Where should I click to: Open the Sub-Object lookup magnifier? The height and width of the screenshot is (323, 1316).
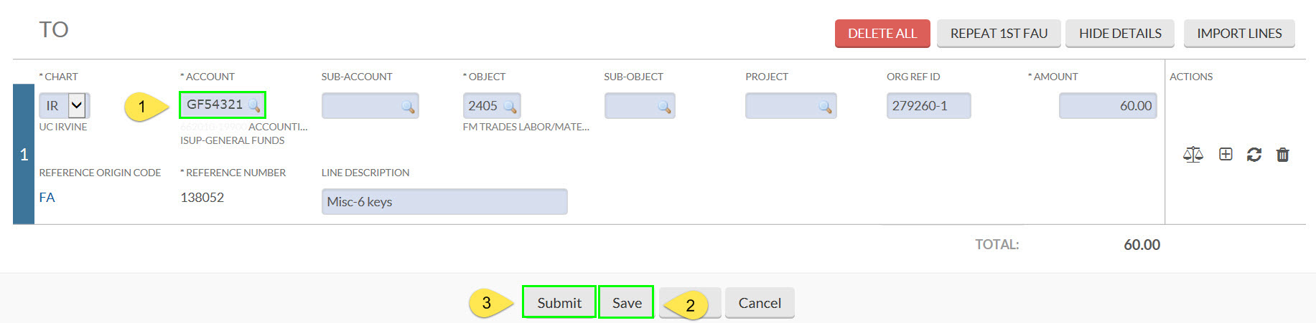tap(664, 107)
